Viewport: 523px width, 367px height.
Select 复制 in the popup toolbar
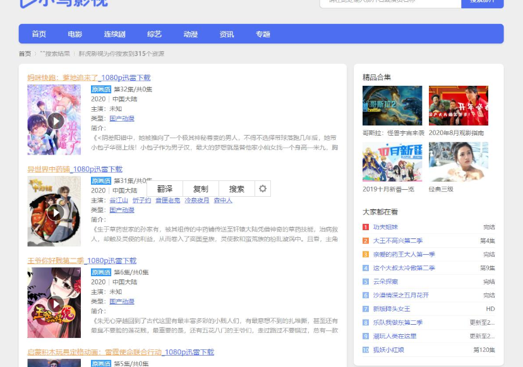201,189
